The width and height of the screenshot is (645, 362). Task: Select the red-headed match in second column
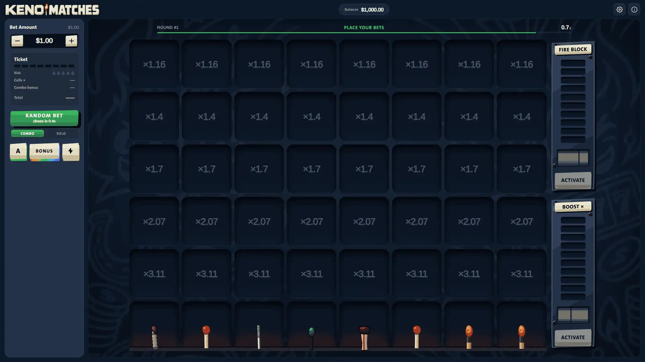click(x=206, y=337)
